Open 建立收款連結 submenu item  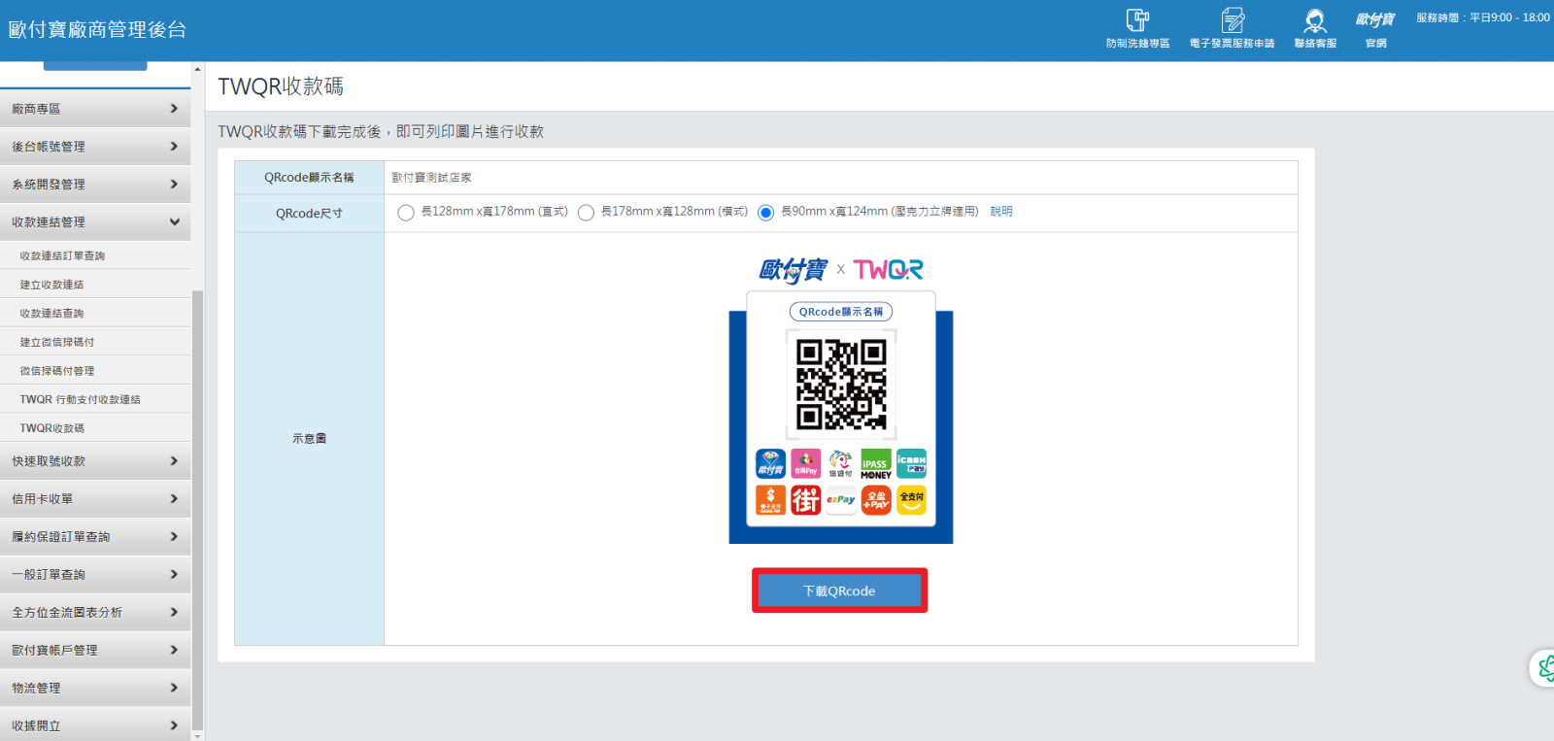(x=95, y=285)
